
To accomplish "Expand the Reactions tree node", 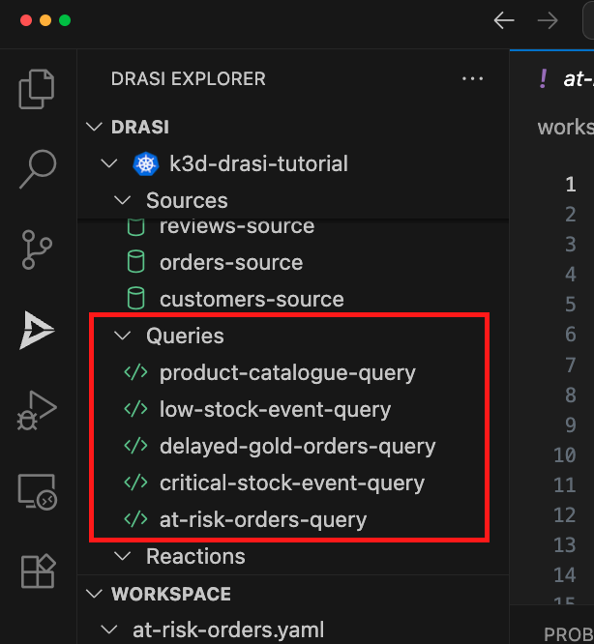I will tap(194, 556).
